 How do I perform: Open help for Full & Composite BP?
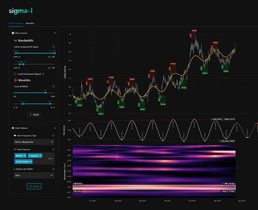(x=53, y=47)
